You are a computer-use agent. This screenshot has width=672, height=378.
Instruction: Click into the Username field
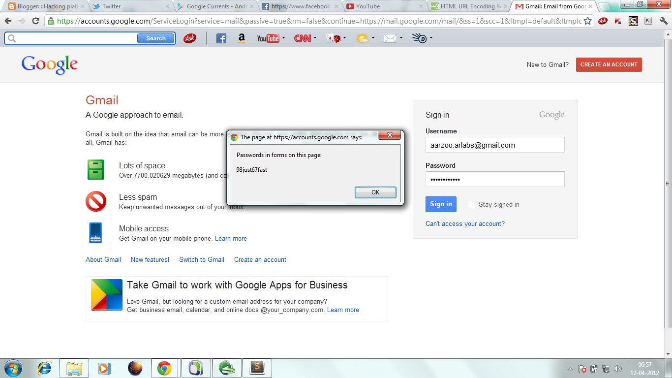(x=495, y=145)
